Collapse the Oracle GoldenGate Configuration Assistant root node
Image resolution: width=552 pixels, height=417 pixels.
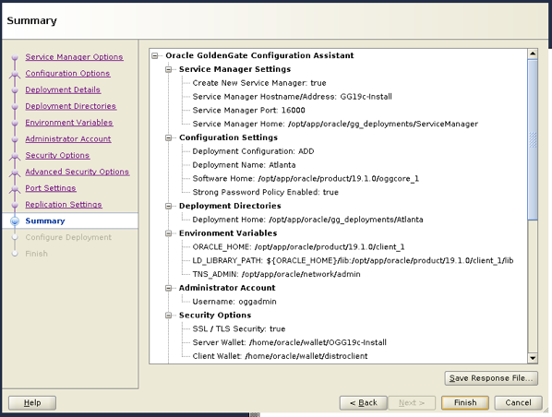click(x=155, y=55)
